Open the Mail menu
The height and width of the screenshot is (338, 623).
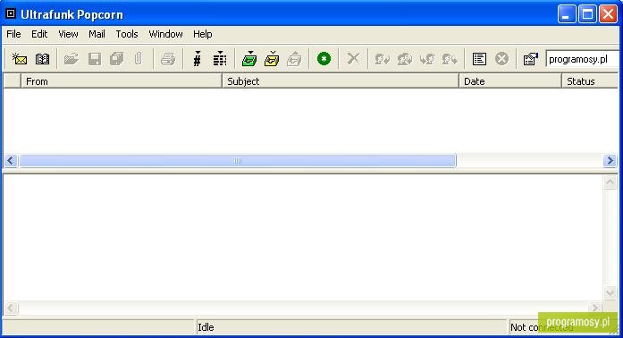(x=97, y=34)
